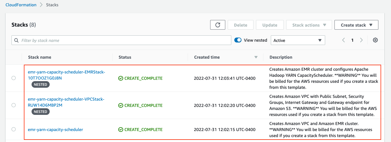This screenshot has height=142, width=391.
Task: Click the CREATE_COMPLETE text in the EMRStack row
Action: (144, 78)
